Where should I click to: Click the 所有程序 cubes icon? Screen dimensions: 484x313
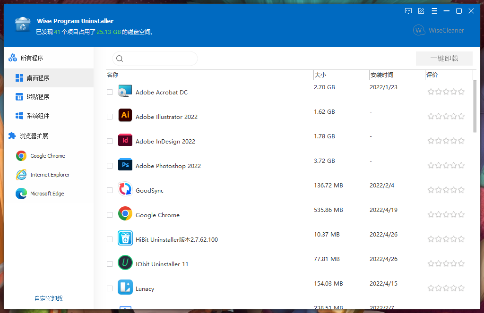click(13, 58)
